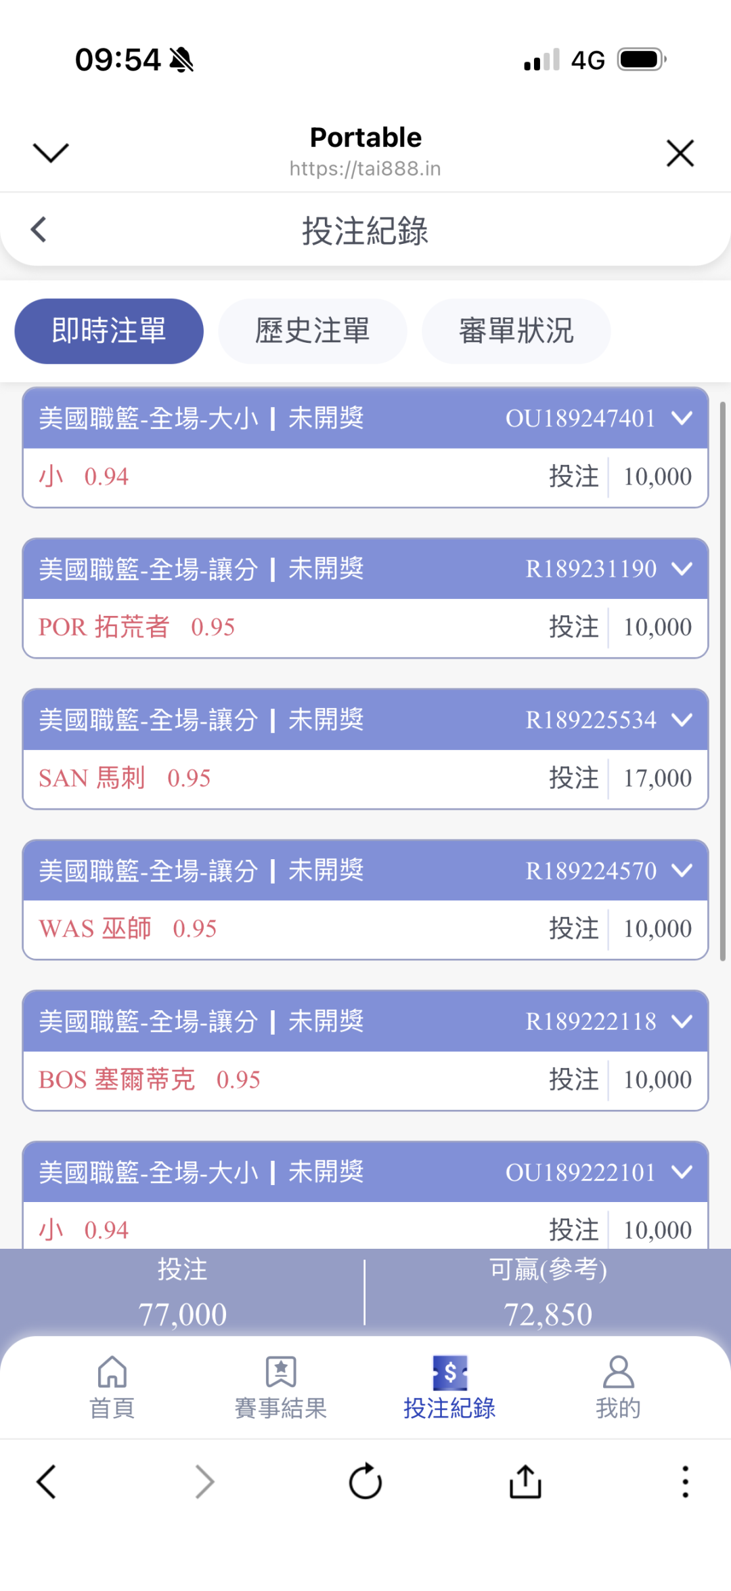This screenshot has height=1591, width=731.
Task: Open match results (賽事結果) icon
Action: 281,1372
